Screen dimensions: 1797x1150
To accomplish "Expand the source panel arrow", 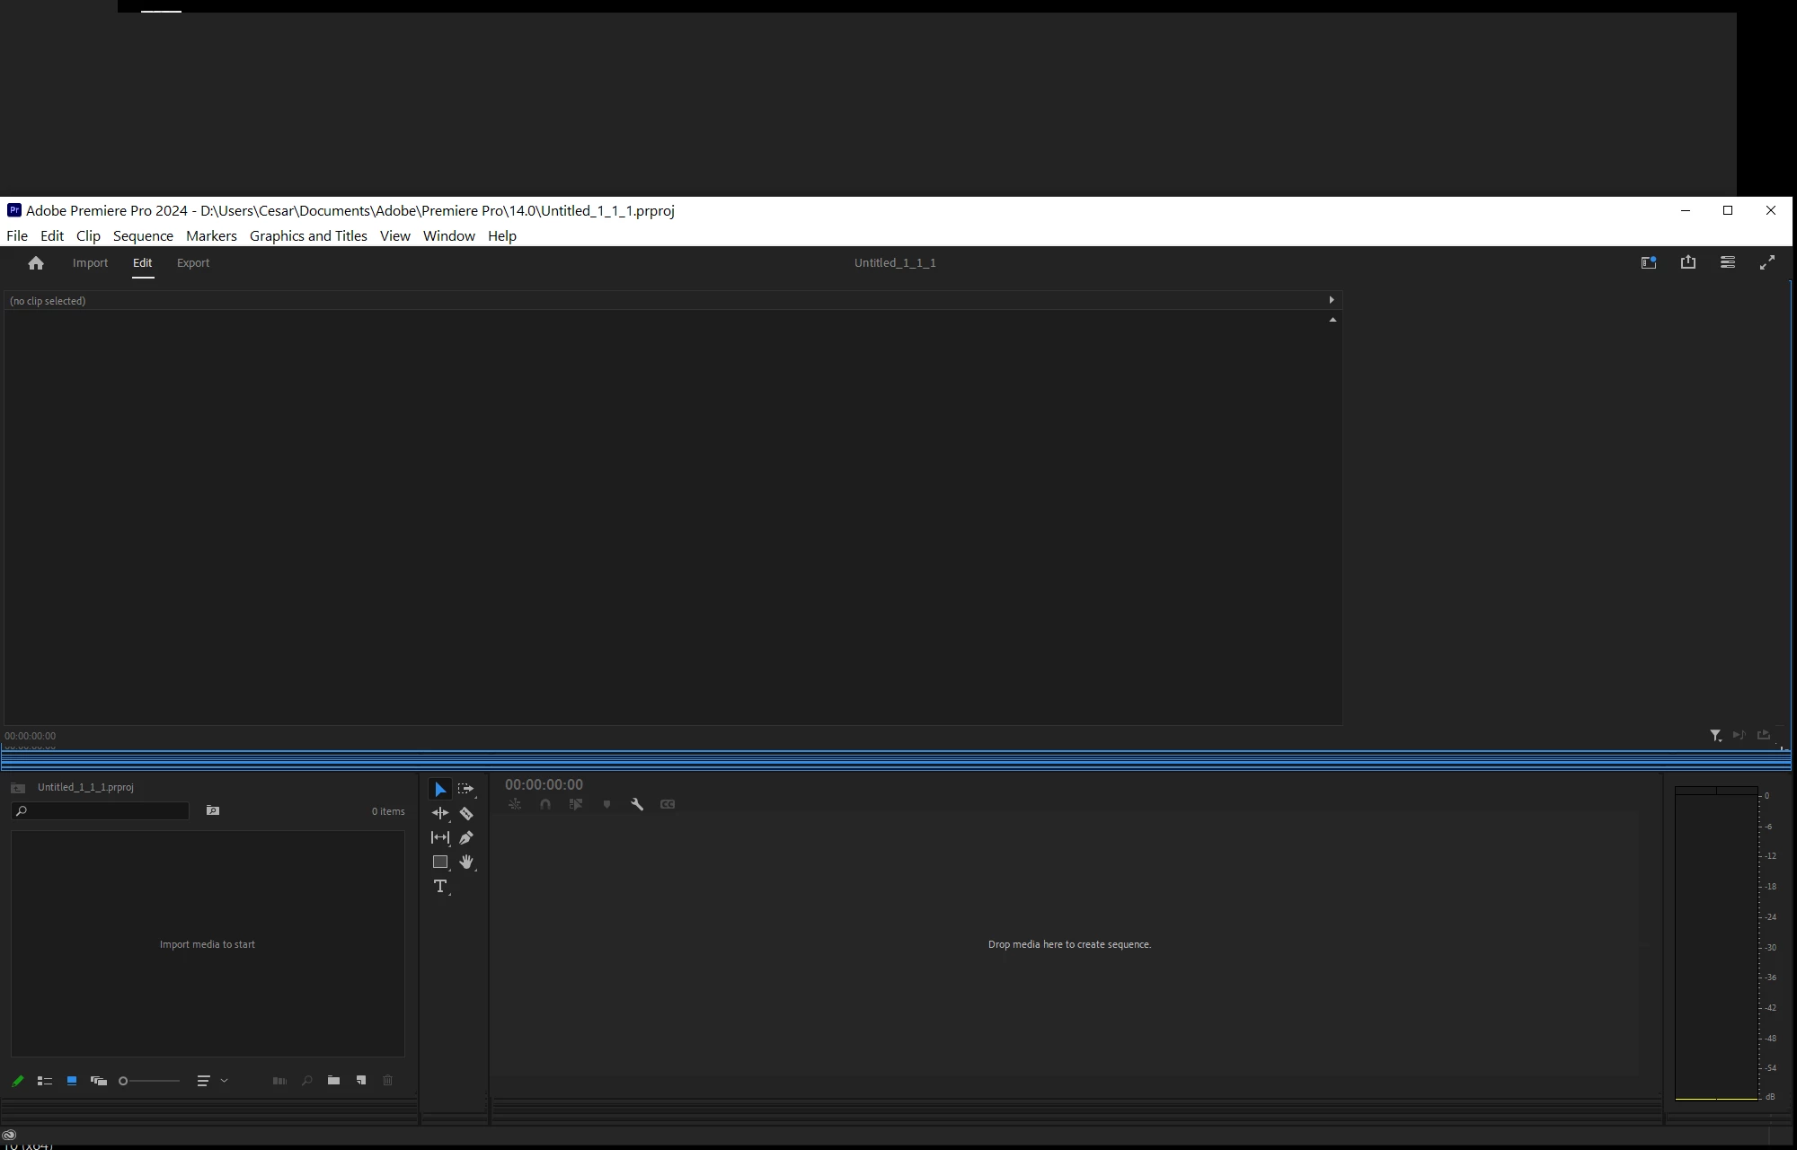I will click(1332, 300).
